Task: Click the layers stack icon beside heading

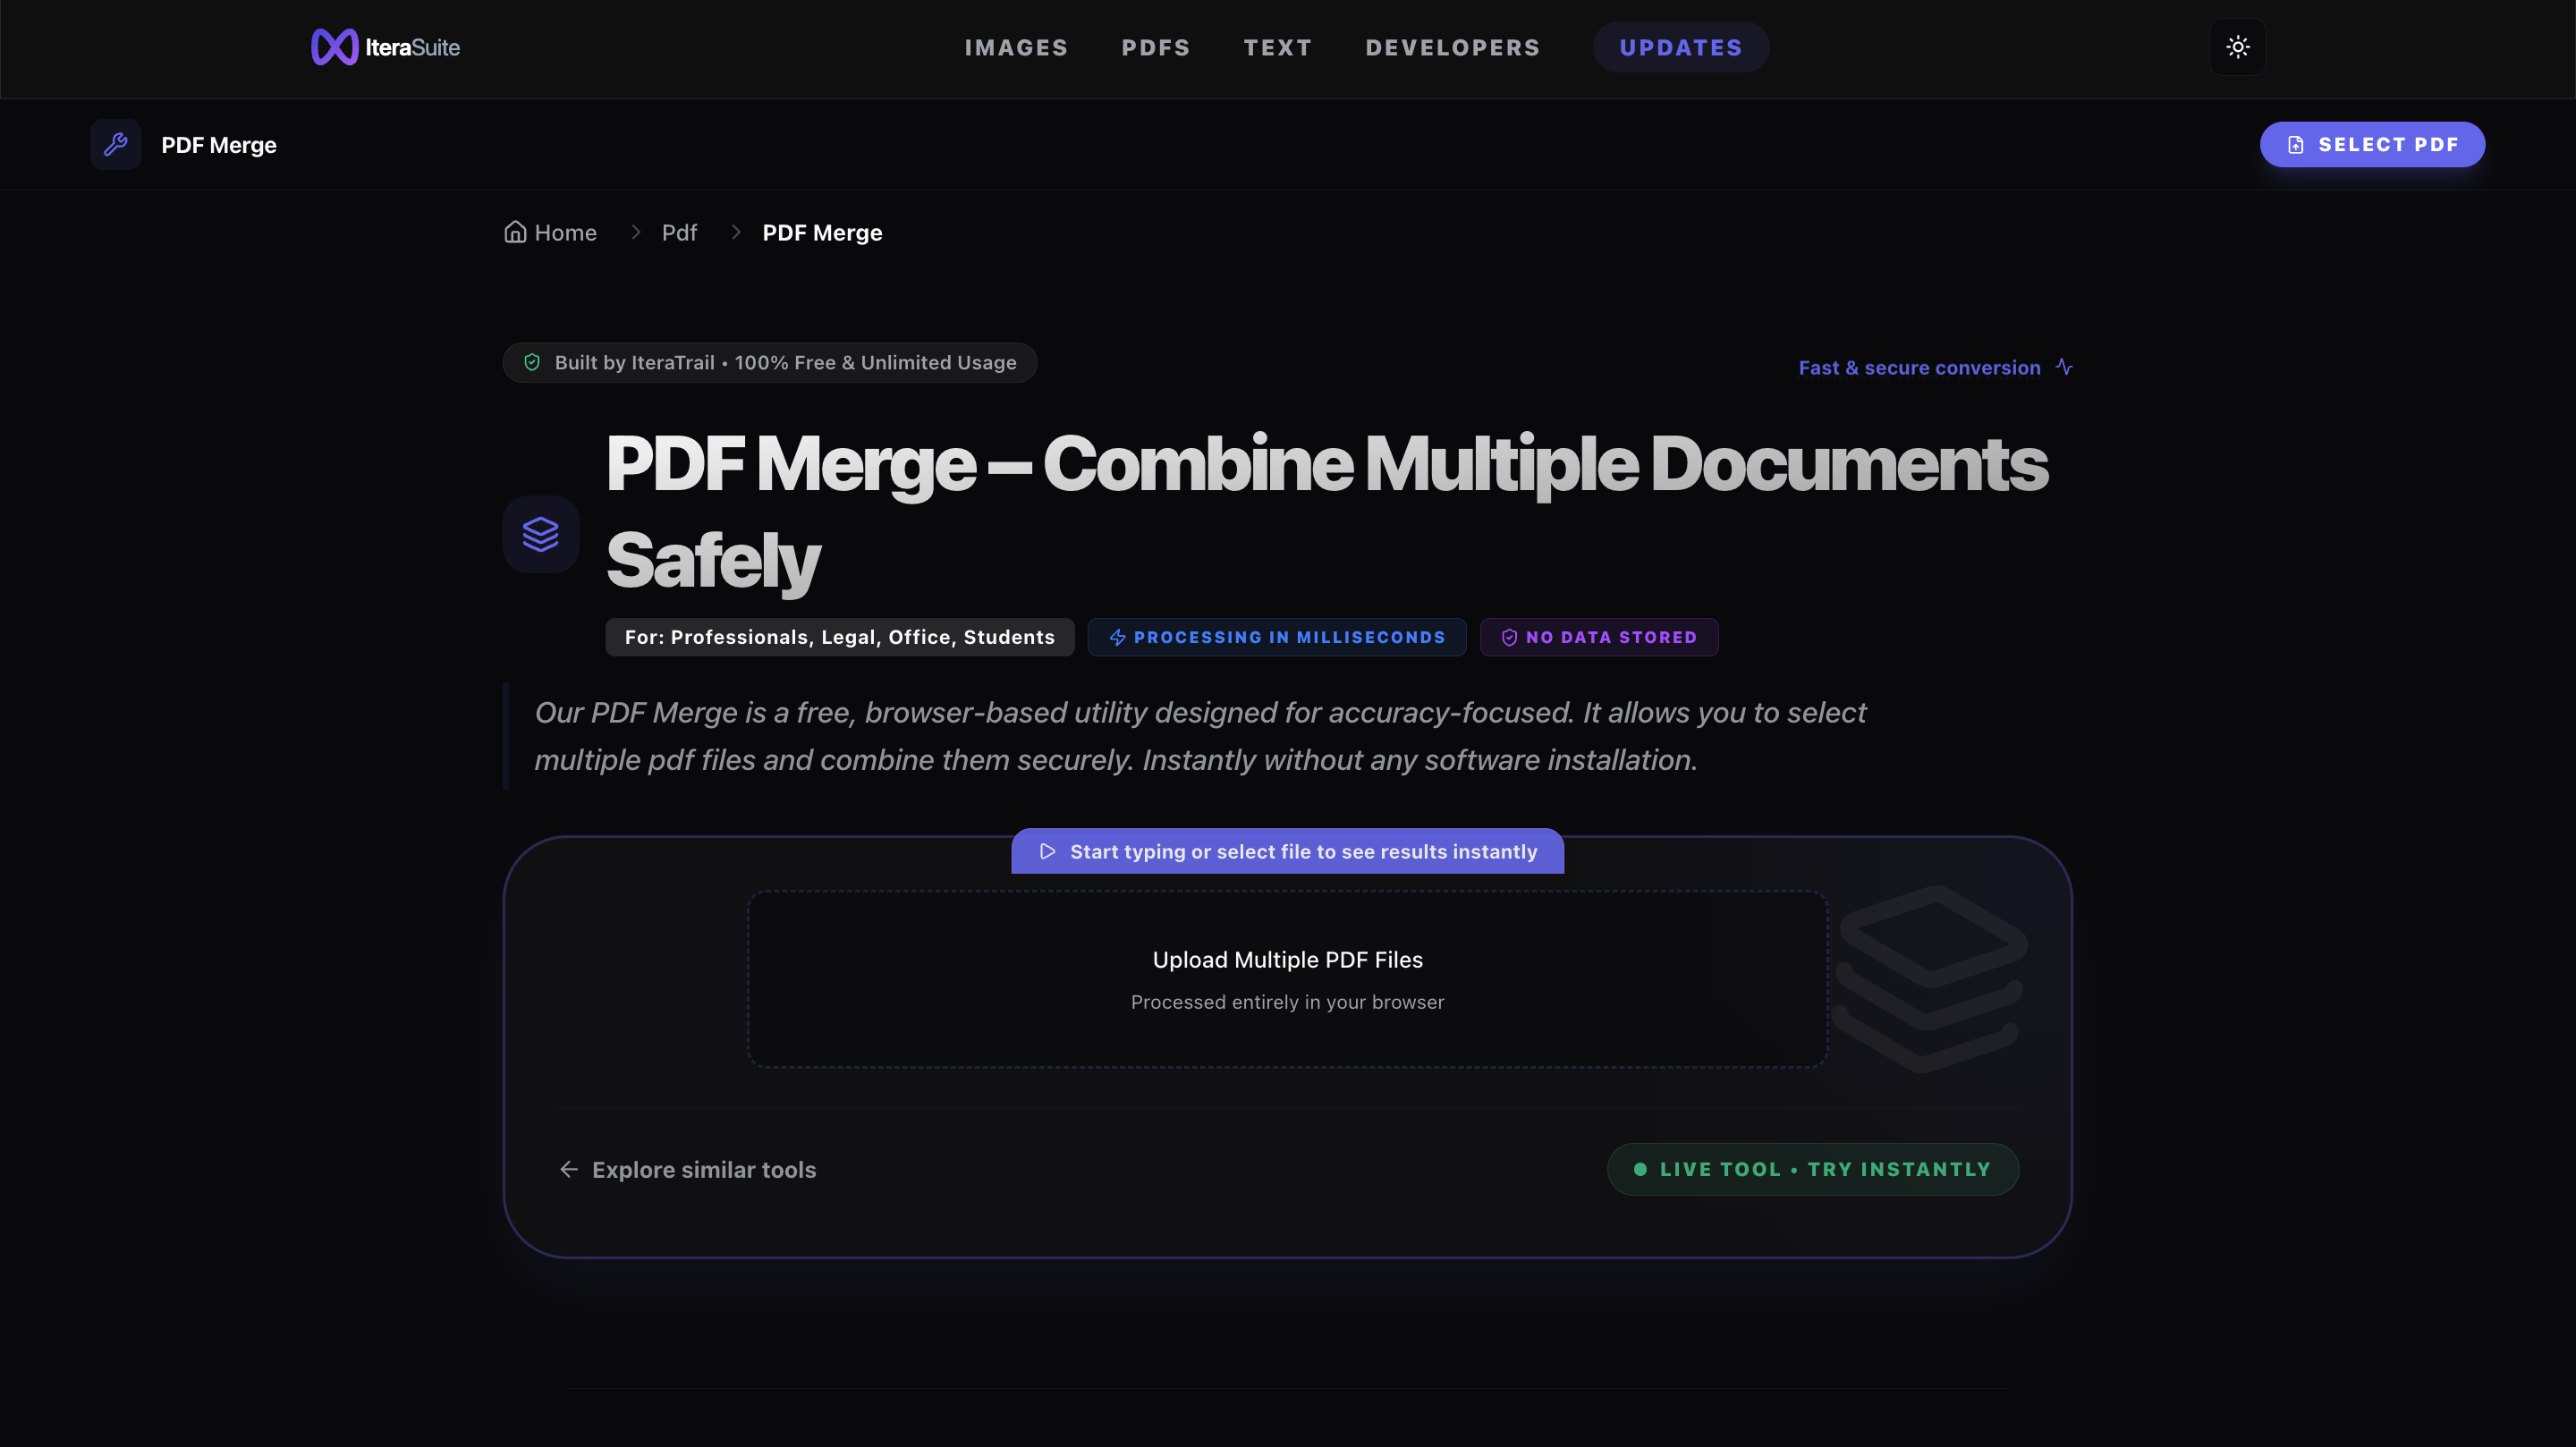Action: (541, 534)
